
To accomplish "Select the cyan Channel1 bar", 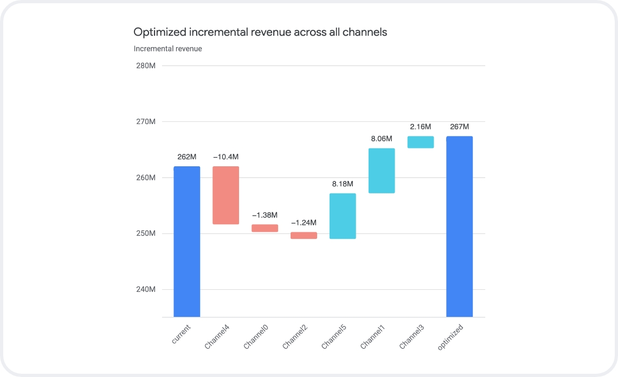I will tap(382, 171).
